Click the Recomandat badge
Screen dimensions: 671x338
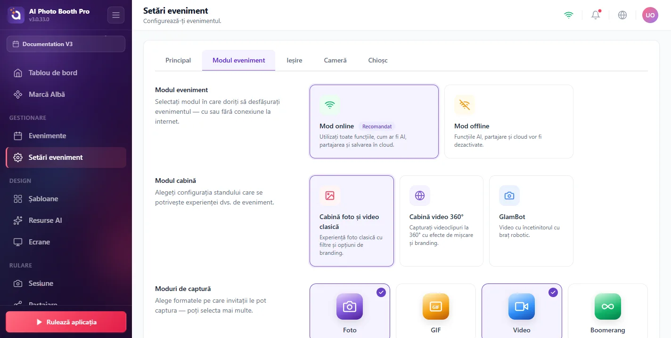click(377, 126)
